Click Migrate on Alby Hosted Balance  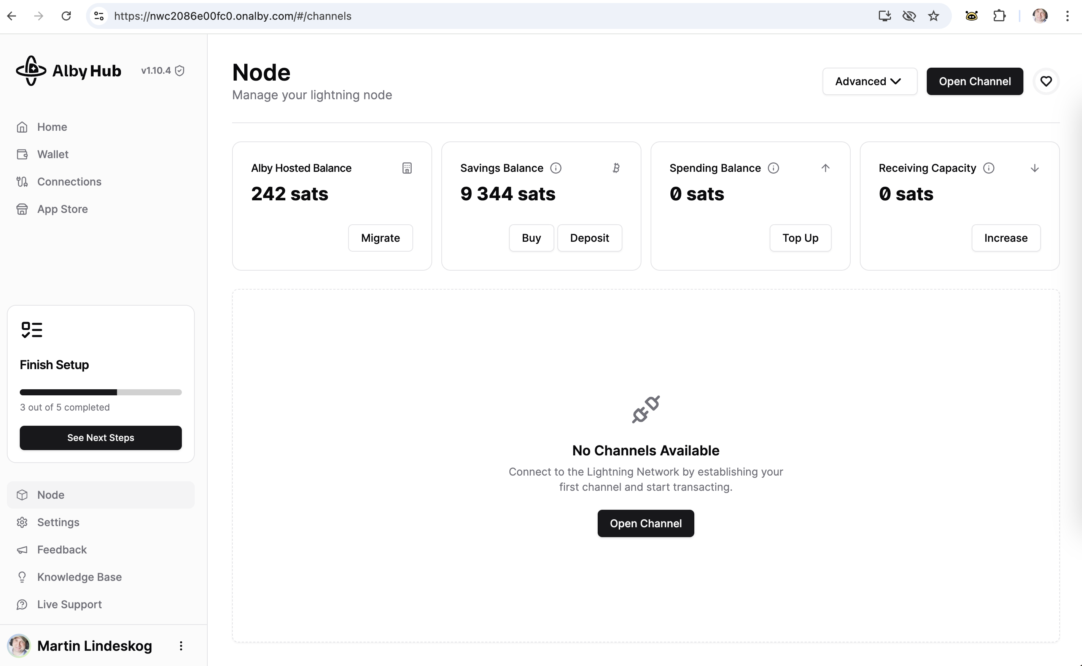click(380, 238)
